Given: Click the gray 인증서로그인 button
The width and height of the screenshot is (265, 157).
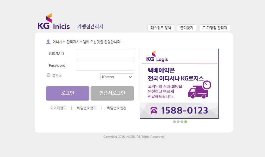Looking at the screenshot, I should click(x=112, y=93).
